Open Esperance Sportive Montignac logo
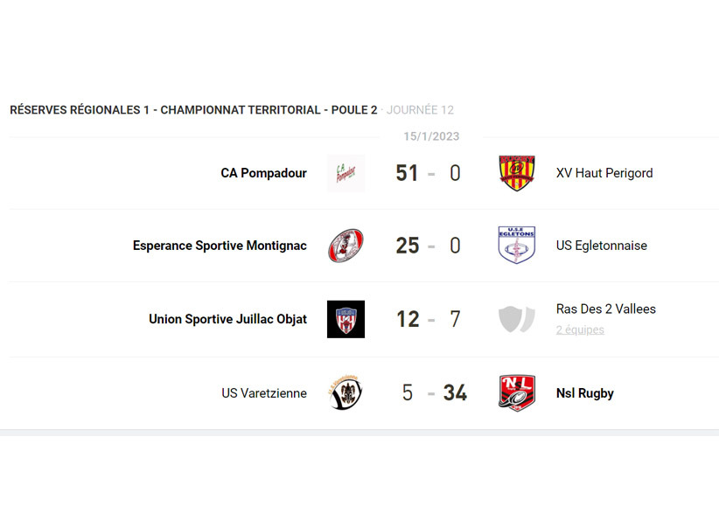 click(x=346, y=246)
